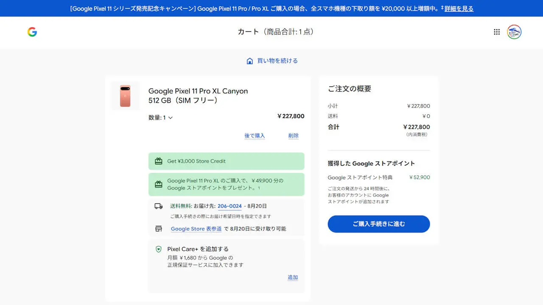Click the Get ¥3,000 Store Credit banner text
This screenshot has height=305, width=543.
click(196, 161)
